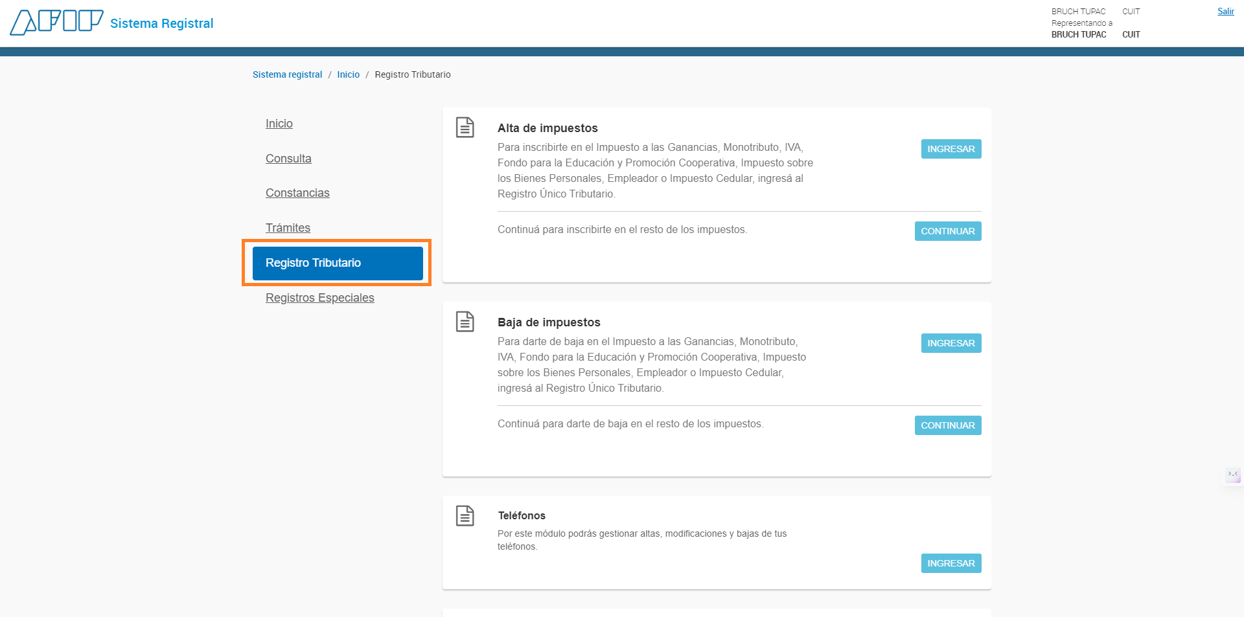
Task: Click the Alta de impuestos document icon
Action: point(465,128)
